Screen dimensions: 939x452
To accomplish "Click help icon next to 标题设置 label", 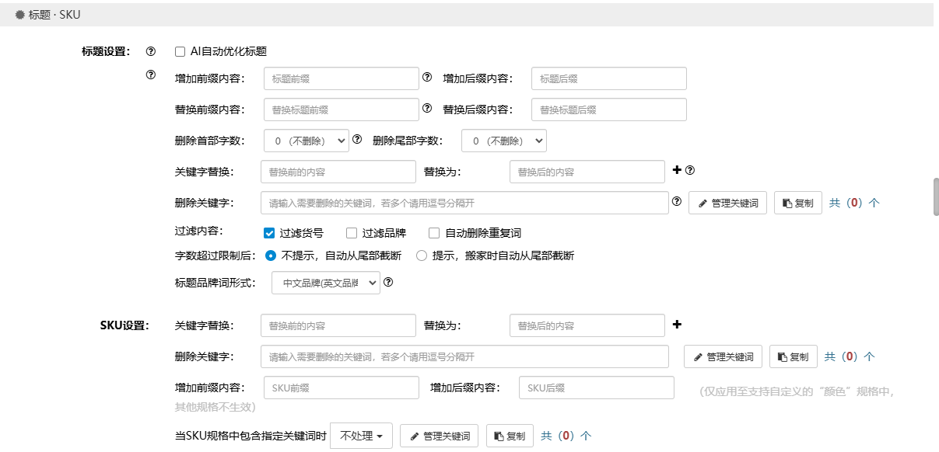I will (x=151, y=52).
